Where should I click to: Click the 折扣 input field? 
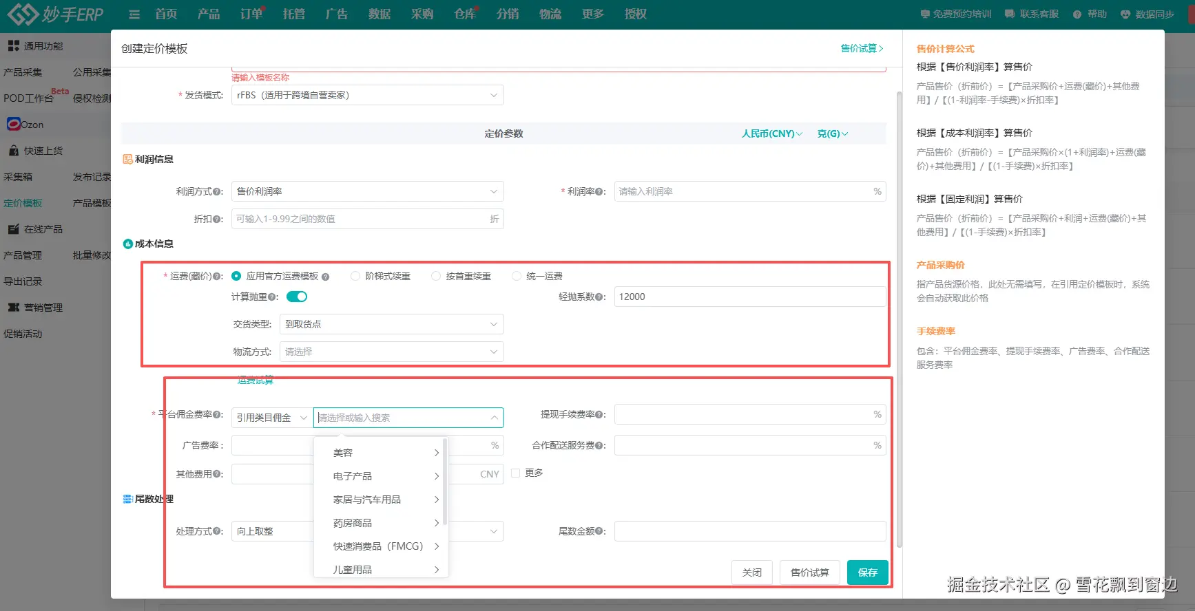pyautogui.click(x=367, y=219)
